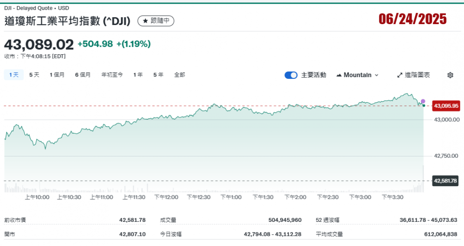Switch to the 5天 range
The height and width of the screenshot is (246, 464).
coord(34,75)
